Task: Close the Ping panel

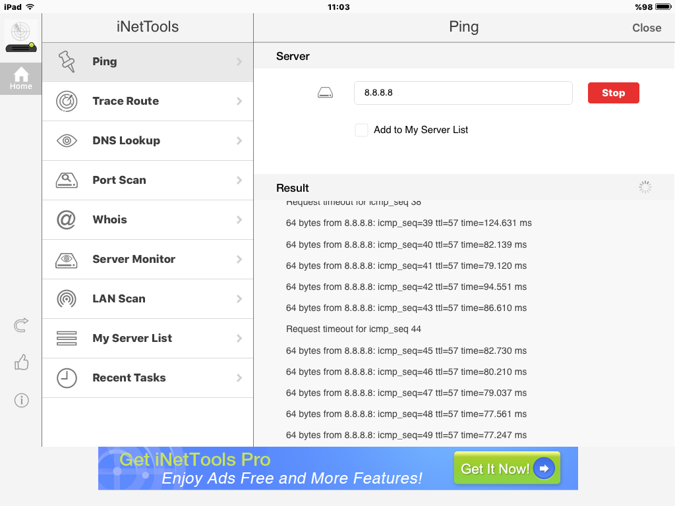Action: [x=647, y=28]
